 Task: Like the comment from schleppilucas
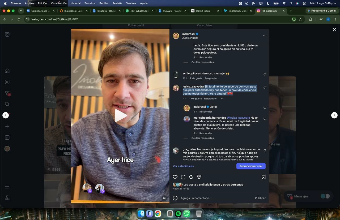[265, 75]
